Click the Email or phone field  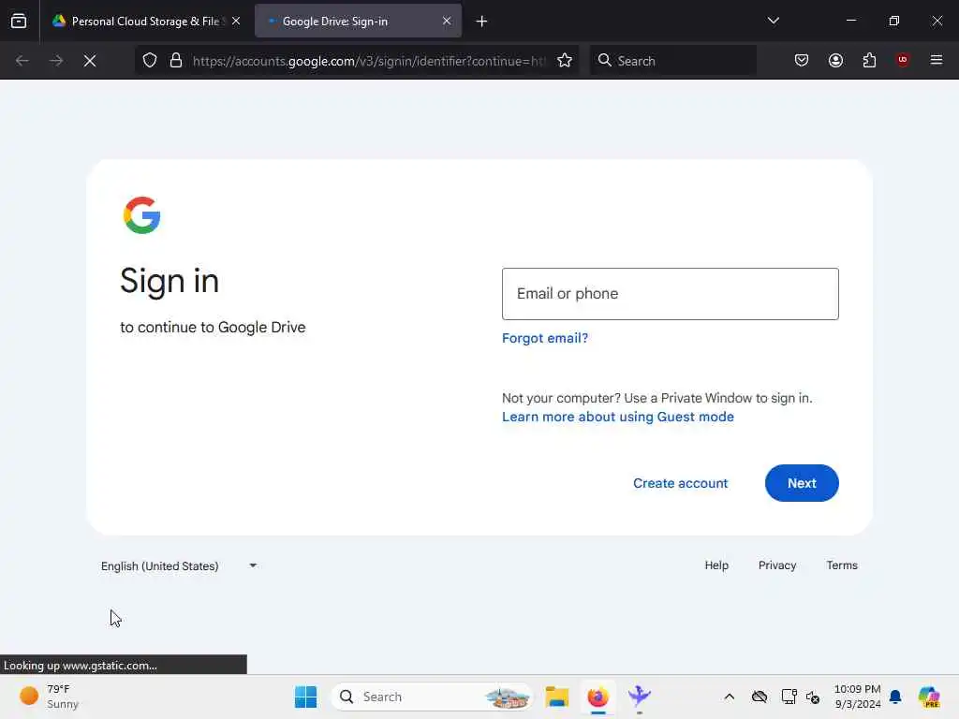[x=670, y=293]
